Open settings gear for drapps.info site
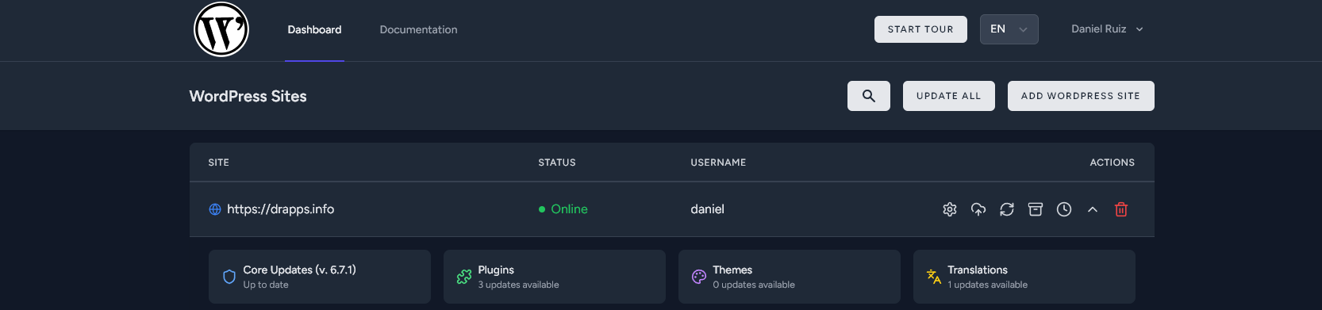The width and height of the screenshot is (1322, 310). 950,209
